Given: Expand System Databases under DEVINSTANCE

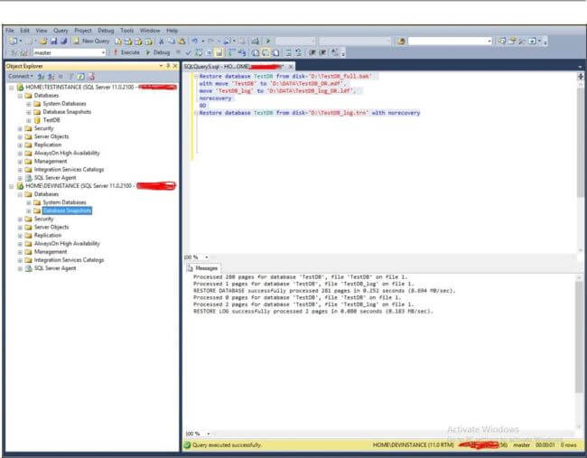Looking at the screenshot, I should pyautogui.click(x=28, y=202).
